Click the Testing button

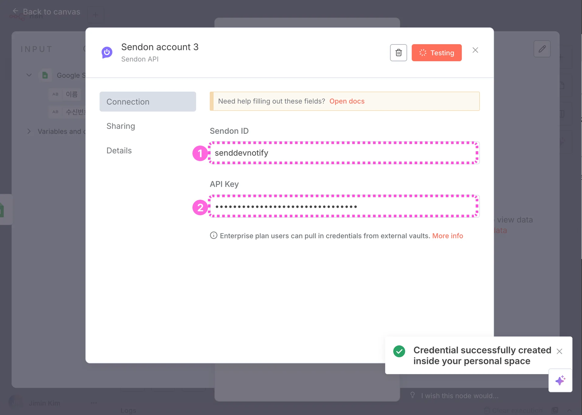(436, 53)
